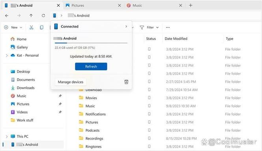This screenshot has height=151, width=262.
Task: Expand the breadcrumb chevron after phone icon
Action: (x=61, y=15)
